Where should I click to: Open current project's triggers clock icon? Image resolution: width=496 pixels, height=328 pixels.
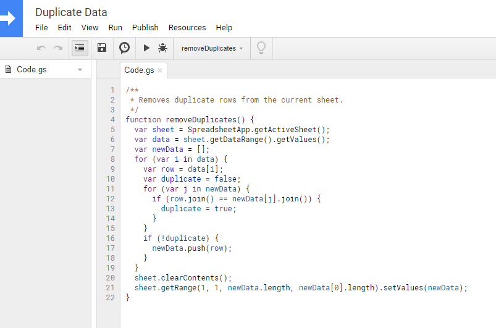tap(124, 48)
